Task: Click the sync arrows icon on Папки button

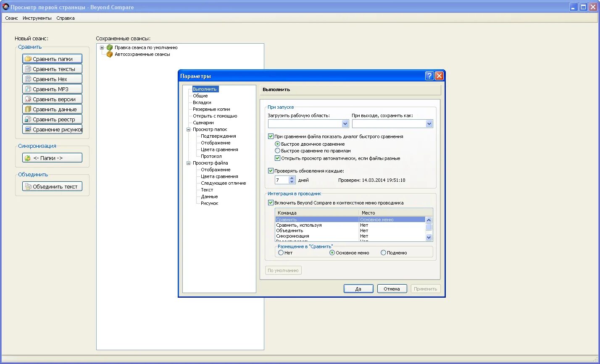Action: coord(28,158)
